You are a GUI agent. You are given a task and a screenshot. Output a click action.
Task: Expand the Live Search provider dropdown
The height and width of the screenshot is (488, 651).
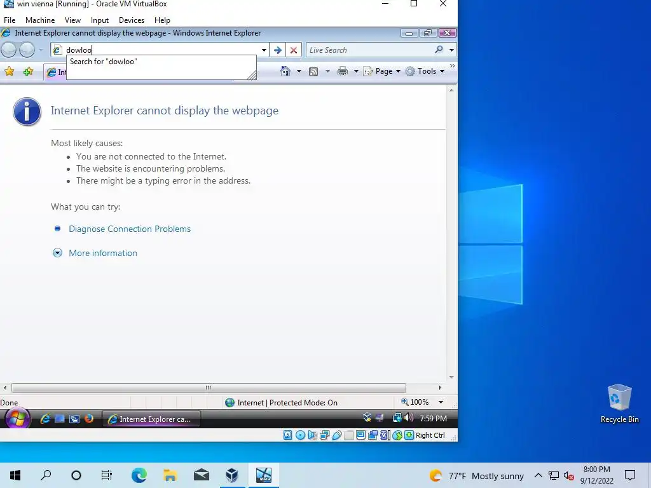click(451, 50)
